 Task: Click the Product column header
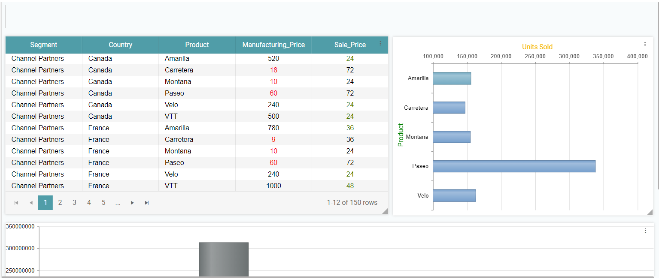pyautogui.click(x=197, y=45)
